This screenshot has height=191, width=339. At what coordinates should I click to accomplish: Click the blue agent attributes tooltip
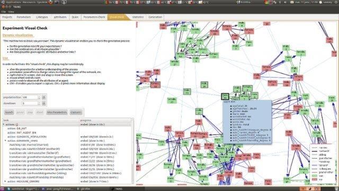(247, 121)
